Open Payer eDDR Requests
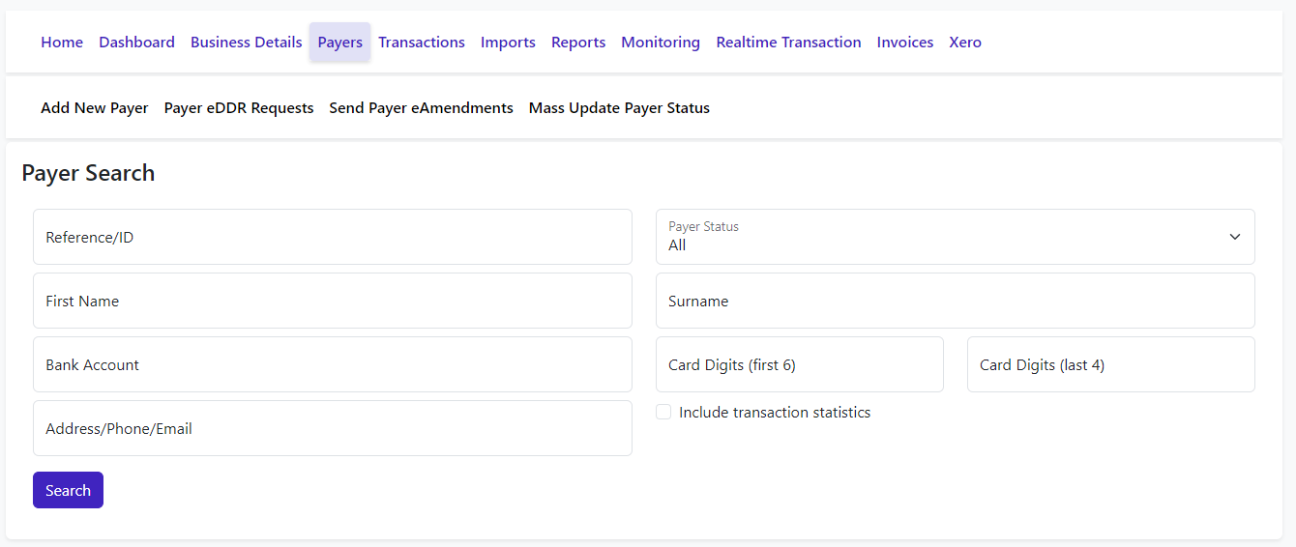Viewport: 1296px width, 547px height. pos(239,108)
